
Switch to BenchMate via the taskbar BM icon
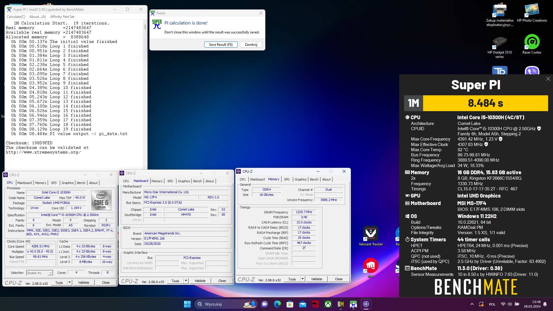340,304
